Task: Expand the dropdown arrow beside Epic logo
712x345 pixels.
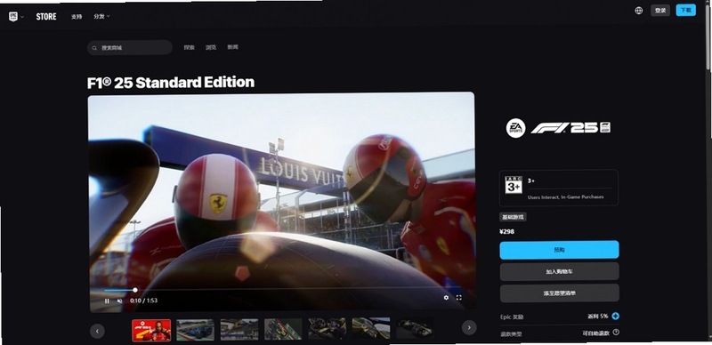Action: (x=22, y=17)
